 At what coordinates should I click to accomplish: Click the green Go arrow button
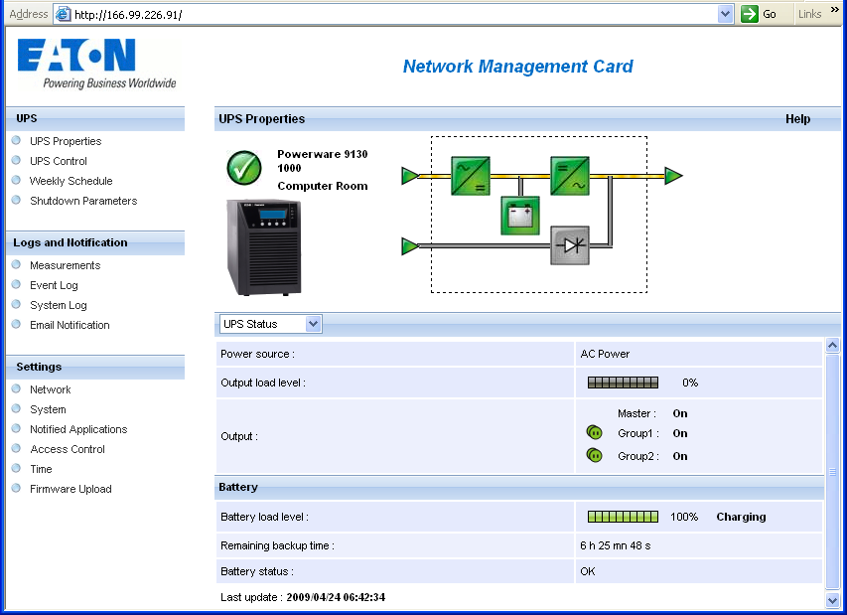[x=750, y=14]
